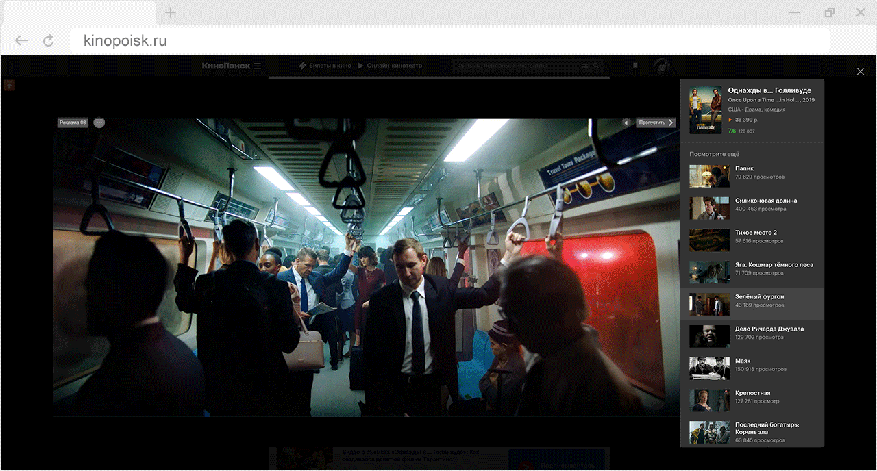Select the Дело Ричарда Джуэлла thumbnail

(x=710, y=336)
